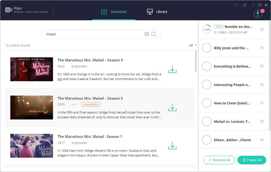Open Season 5 stage scene thumbnail
The height and width of the screenshot is (172, 271).
tap(32, 107)
